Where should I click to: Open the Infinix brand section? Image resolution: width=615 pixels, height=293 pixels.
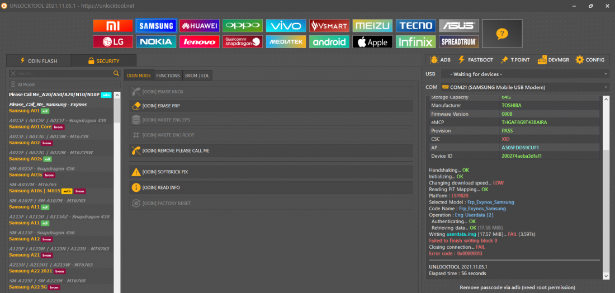[x=416, y=41]
